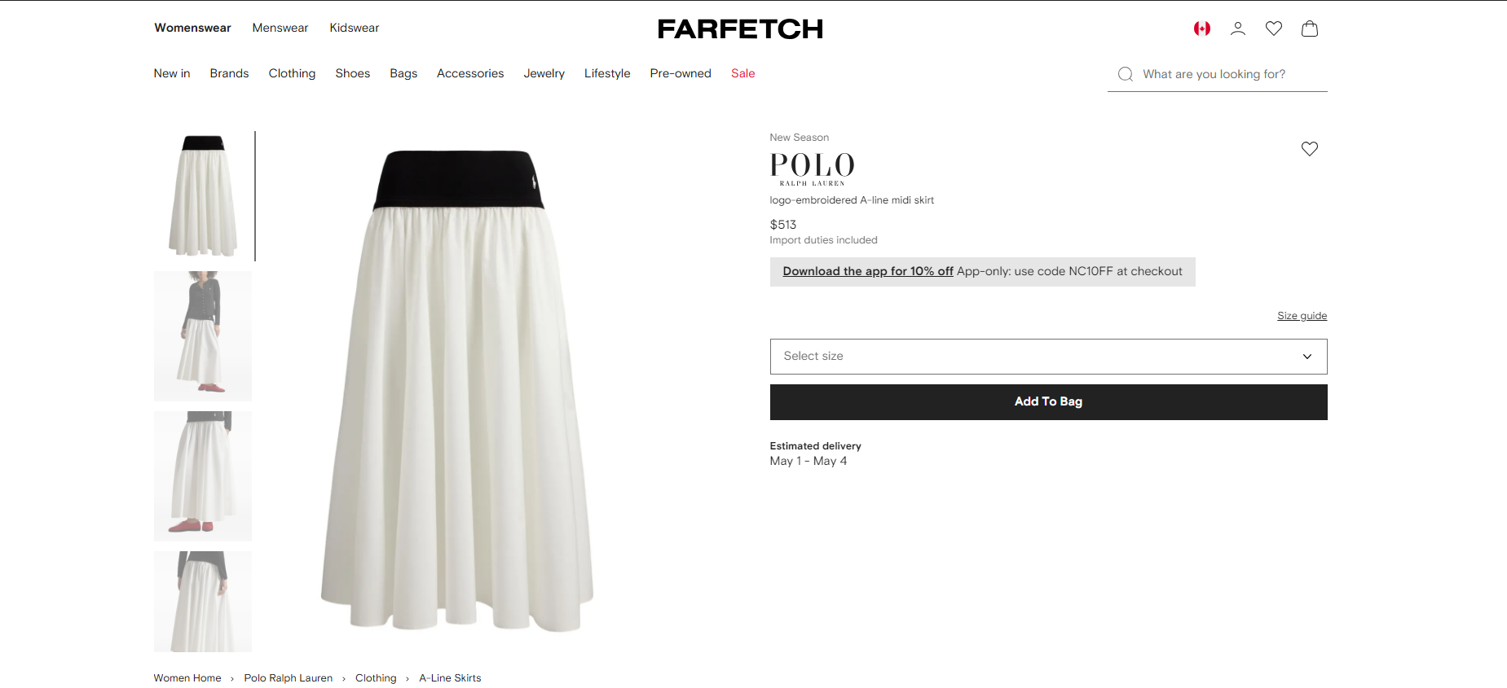
Task: Open the wishlist heart in header
Action: [1273, 28]
